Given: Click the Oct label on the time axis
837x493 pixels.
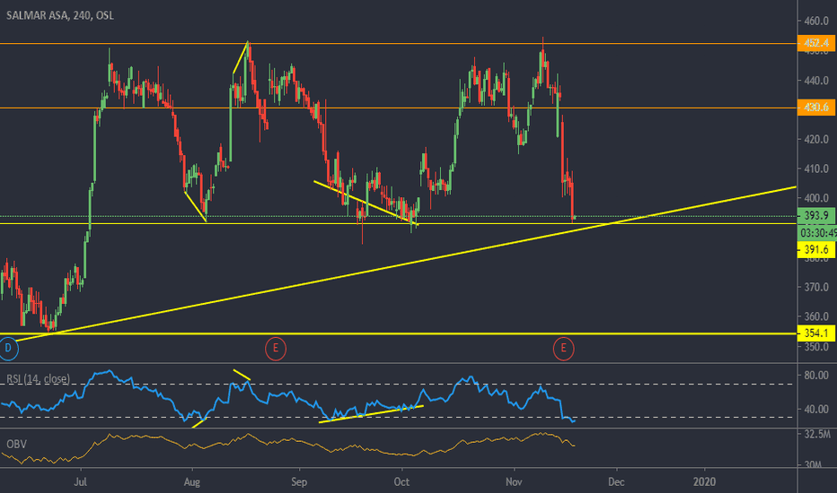Looking at the screenshot, I should (401, 482).
